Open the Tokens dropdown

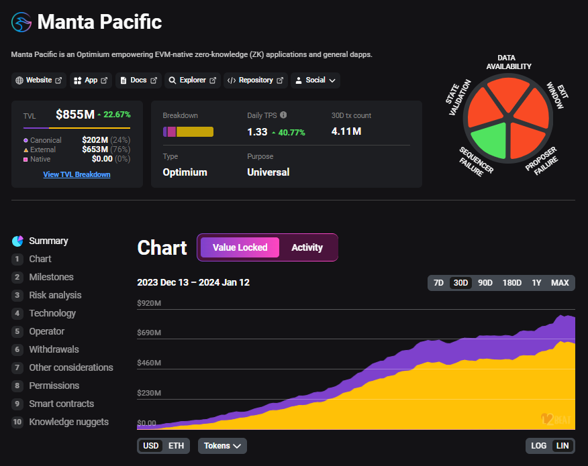coord(222,446)
